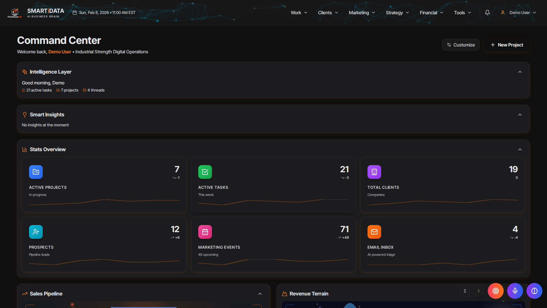Click the red target floating button
The image size is (547, 308).
pyautogui.click(x=496, y=291)
